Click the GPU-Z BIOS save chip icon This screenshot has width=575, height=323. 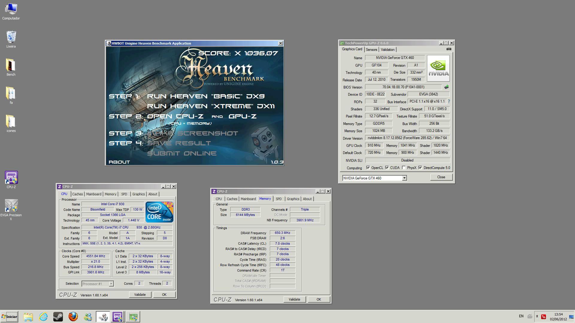(447, 87)
